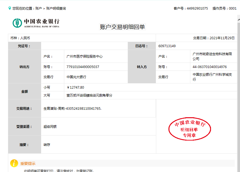
Task: Click the amount ￥12747.80
Action: [x=75, y=88]
